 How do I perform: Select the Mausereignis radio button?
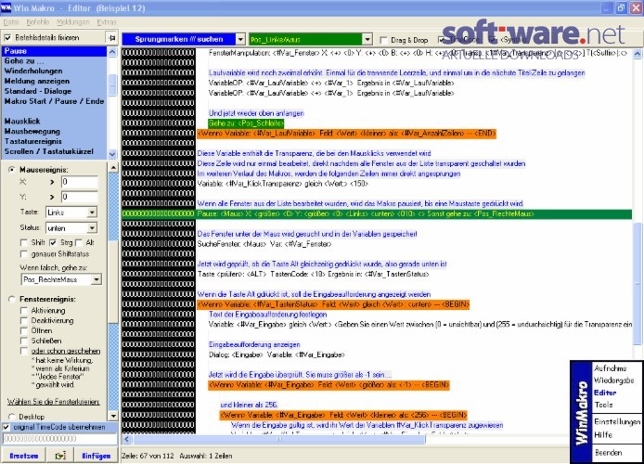point(12,170)
